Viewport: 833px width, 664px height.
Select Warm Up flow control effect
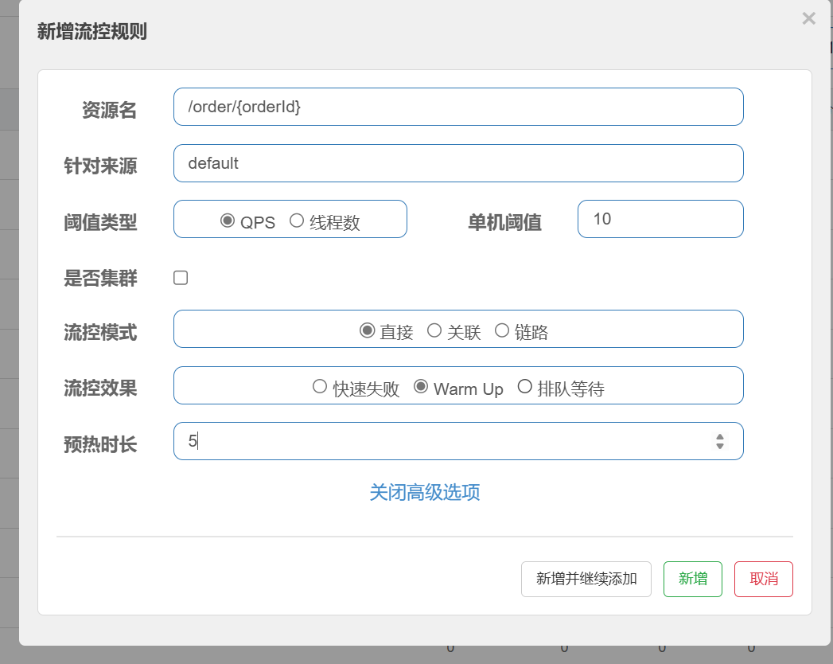421,386
